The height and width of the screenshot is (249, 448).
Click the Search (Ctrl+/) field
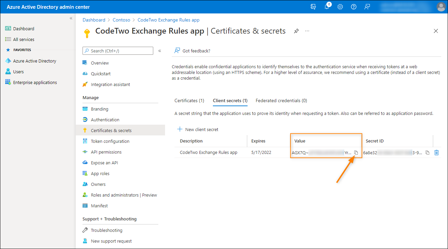coord(118,51)
